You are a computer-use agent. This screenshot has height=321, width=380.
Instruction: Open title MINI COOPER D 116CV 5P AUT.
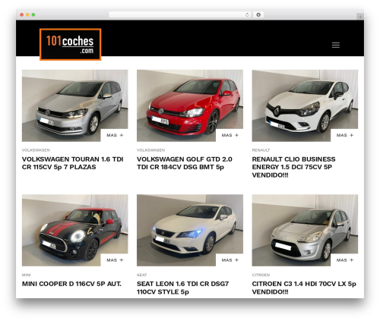pos(71,284)
